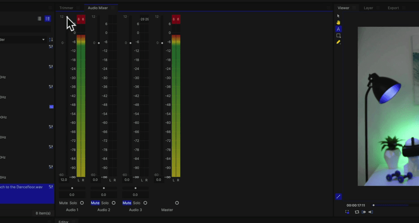
Task: Click the '8 item(s)' count label
Action: 43,213
